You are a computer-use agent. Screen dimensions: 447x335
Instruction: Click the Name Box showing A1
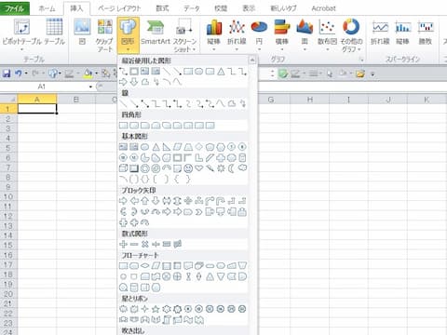(x=42, y=87)
